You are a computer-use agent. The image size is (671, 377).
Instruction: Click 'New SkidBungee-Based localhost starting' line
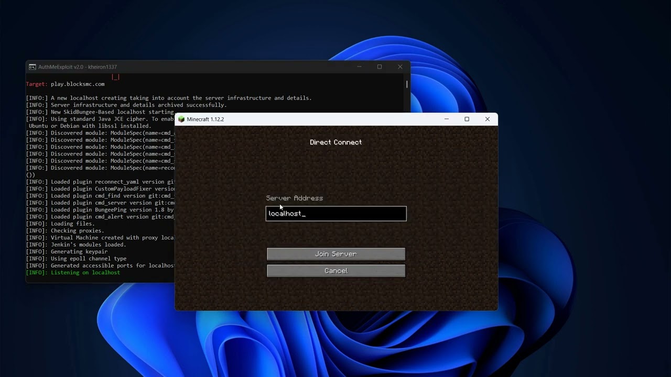point(100,112)
